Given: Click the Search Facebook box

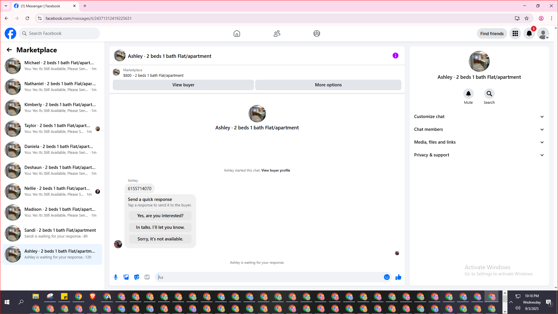Looking at the screenshot, I should coord(60,33).
